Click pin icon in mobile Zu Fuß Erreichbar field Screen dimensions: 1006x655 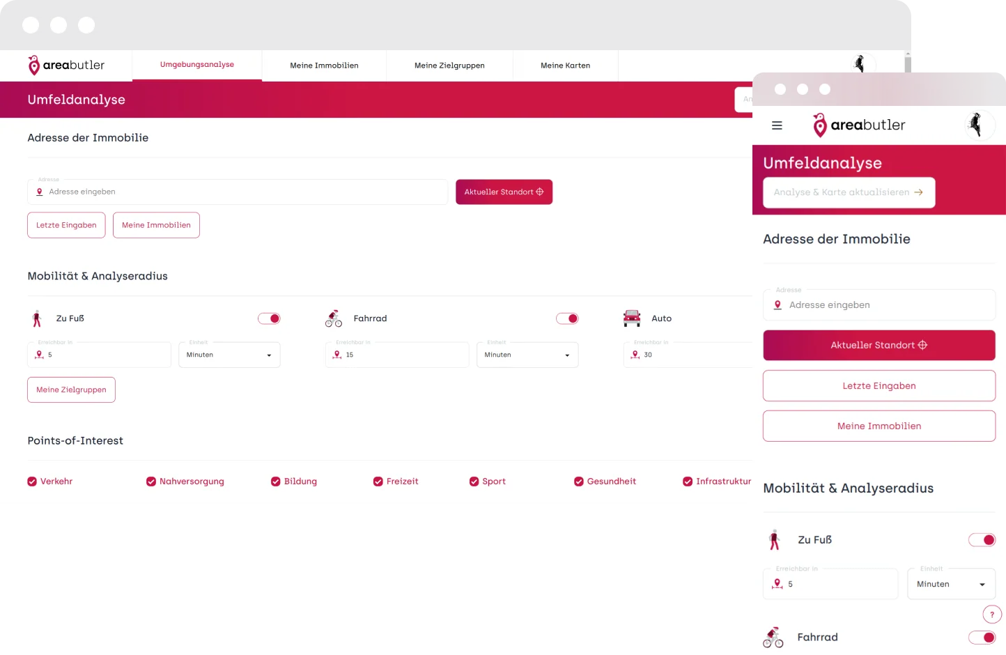pos(777,584)
